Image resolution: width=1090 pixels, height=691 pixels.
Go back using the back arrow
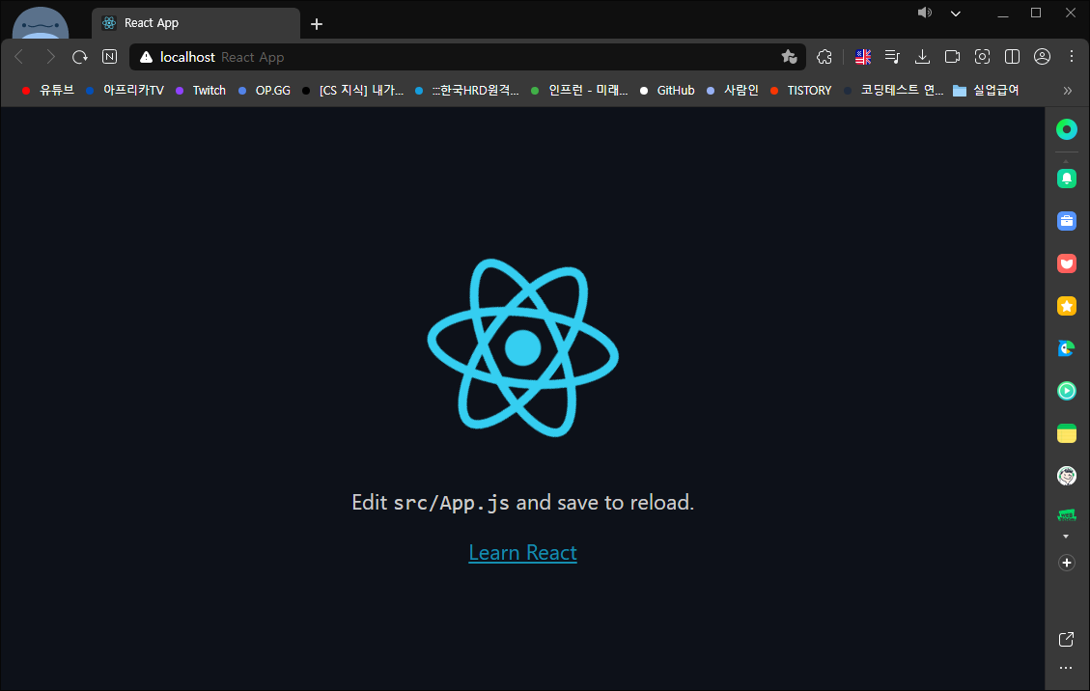pos(19,57)
